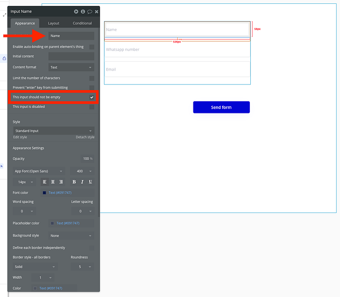340x297 pixels.
Task: Open the Content format dropdown
Action: pos(71,67)
